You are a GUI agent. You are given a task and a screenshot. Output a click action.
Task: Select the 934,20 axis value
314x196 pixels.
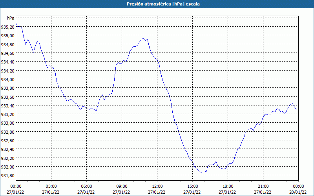coord(7,71)
